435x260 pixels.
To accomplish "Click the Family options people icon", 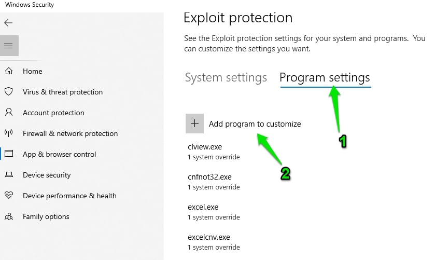I will (9, 216).
